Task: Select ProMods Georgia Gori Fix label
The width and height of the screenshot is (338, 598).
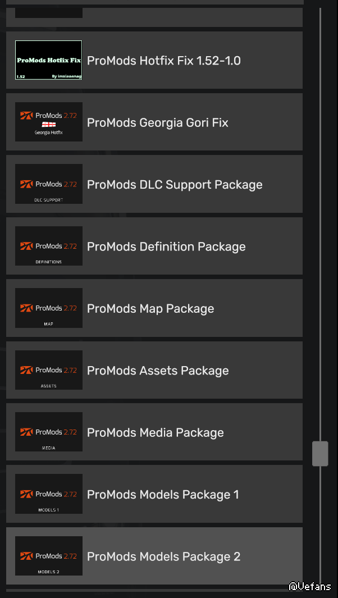Action: pyautogui.click(x=158, y=122)
